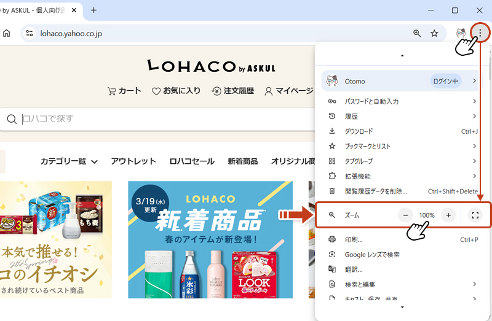Click the puzzle icon beside 拡張機能
This screenshot has width=492, height=321.
coord(332,176)
